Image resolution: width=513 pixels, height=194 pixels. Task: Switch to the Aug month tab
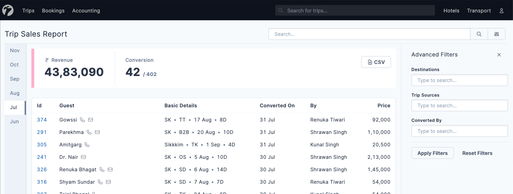click(x=15, y=93)
